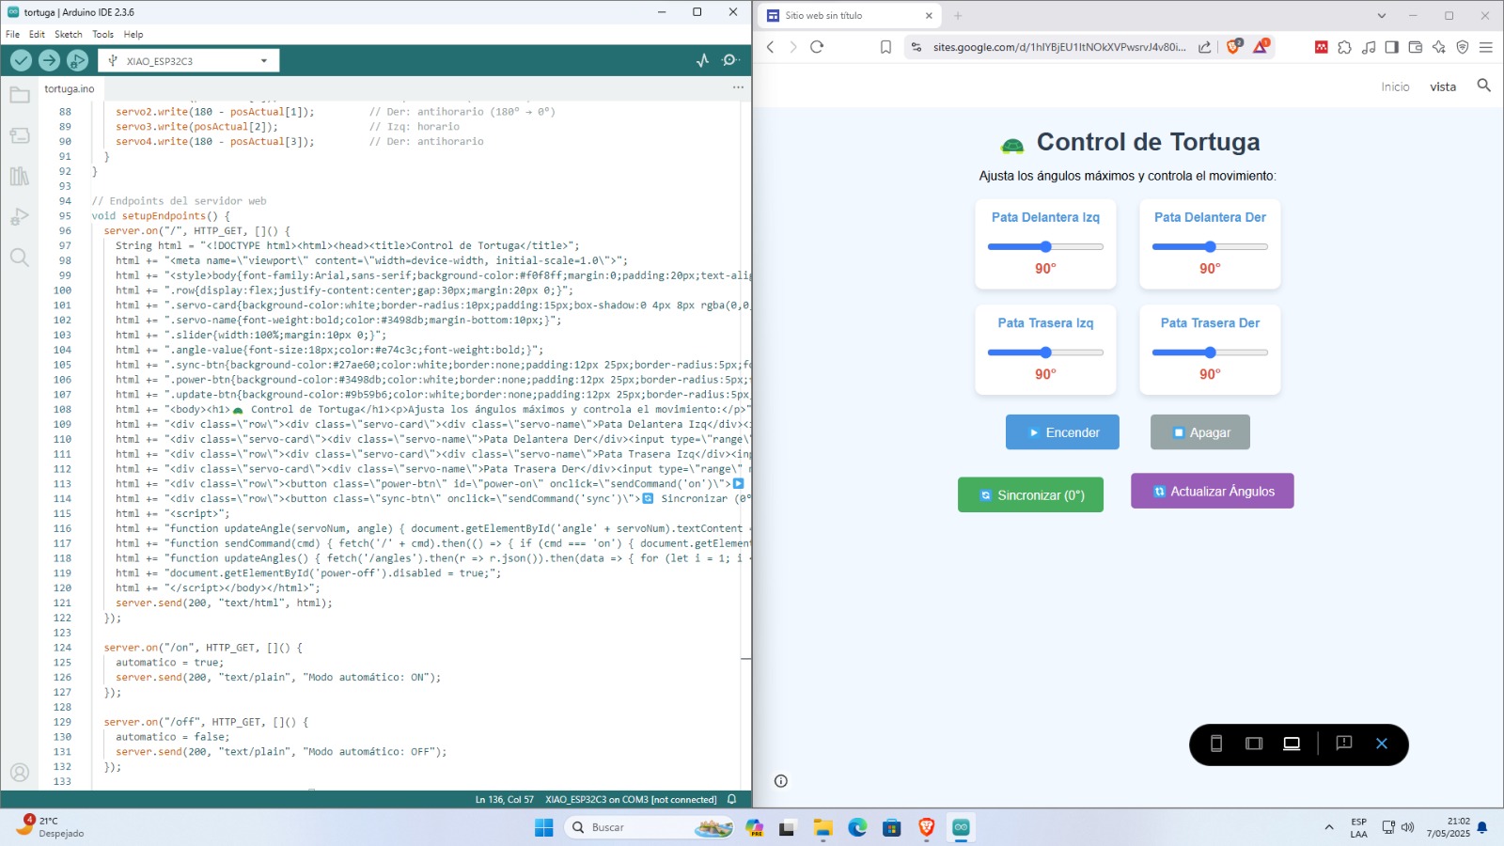Expand the browser tab search chevron
1504x846 pixels.
tap(1382, 16)
